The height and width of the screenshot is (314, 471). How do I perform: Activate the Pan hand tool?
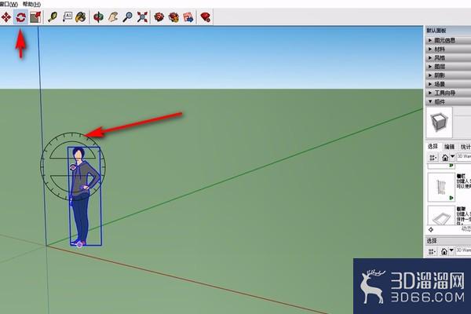coord(113,17)
